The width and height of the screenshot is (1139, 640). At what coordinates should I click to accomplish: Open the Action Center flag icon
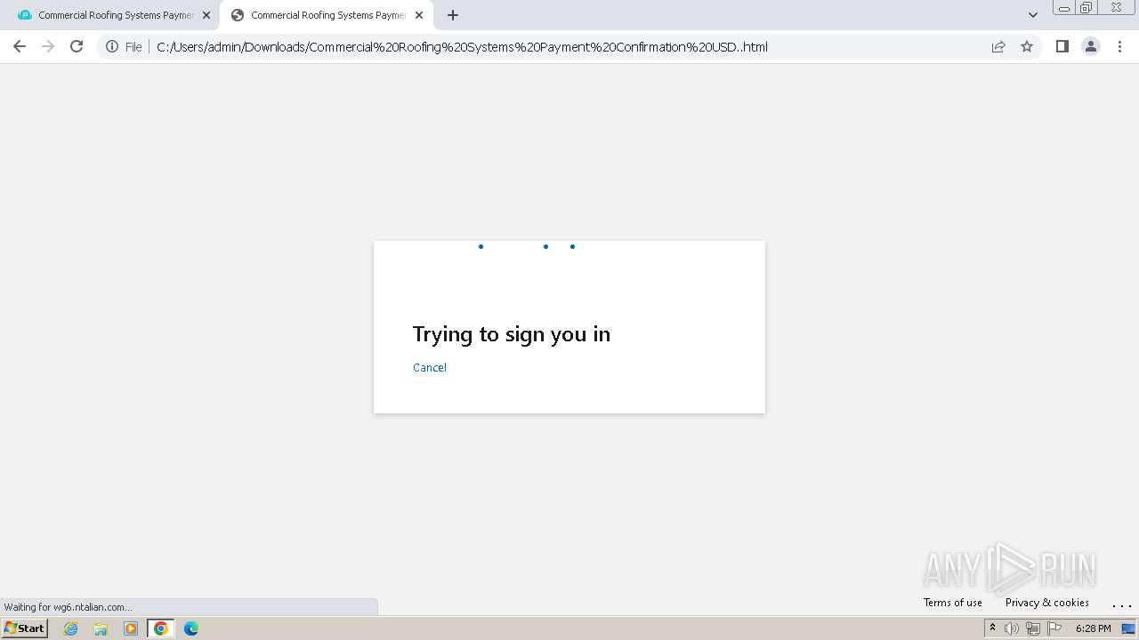1054,628
